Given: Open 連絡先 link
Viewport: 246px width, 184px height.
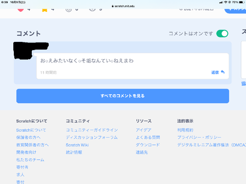Looking at the screenshot, I should (141, 152).
